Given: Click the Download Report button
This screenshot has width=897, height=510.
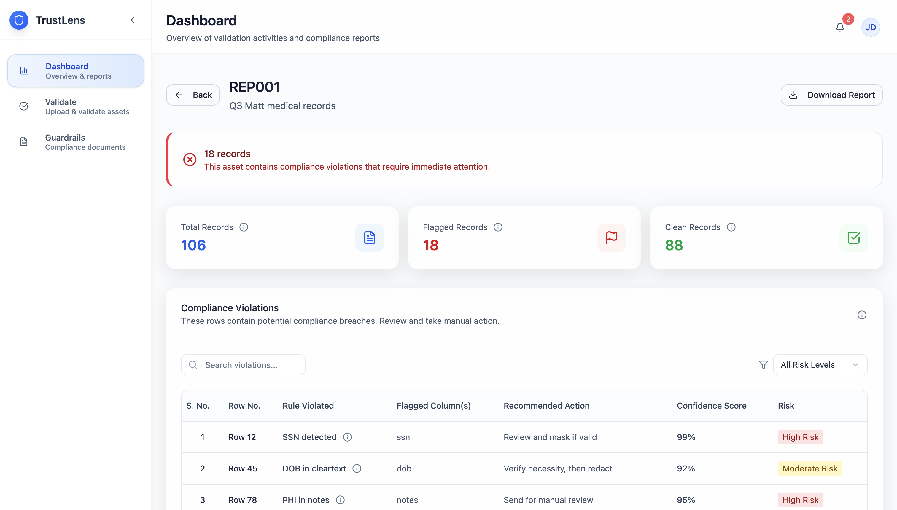Looking at the screenshot, I should (831, 95).
